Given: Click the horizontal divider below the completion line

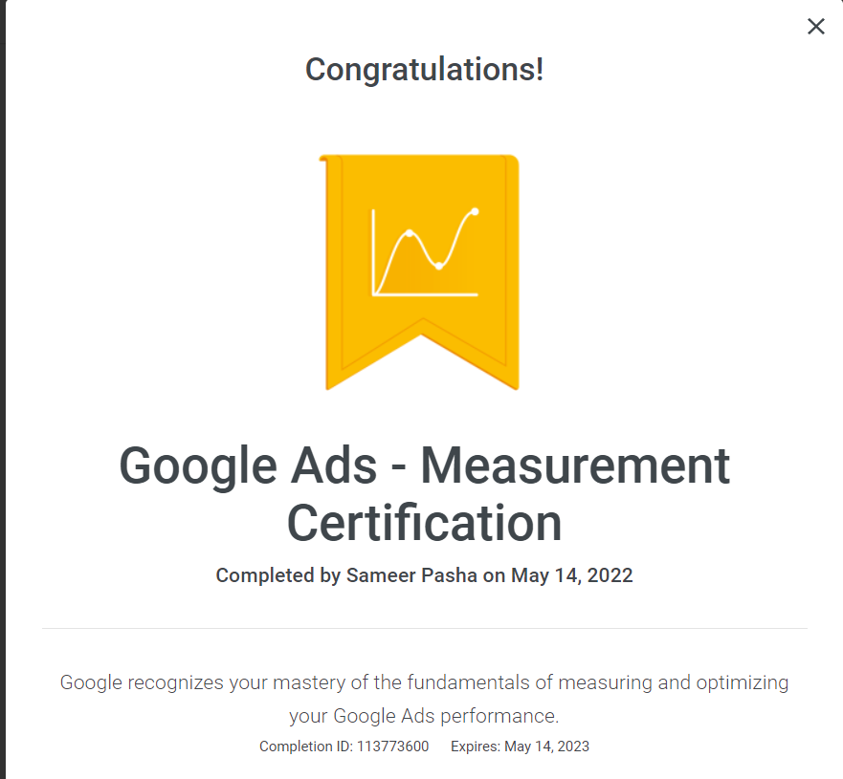Looking at the screenshot, I should [x=424, y=628].
